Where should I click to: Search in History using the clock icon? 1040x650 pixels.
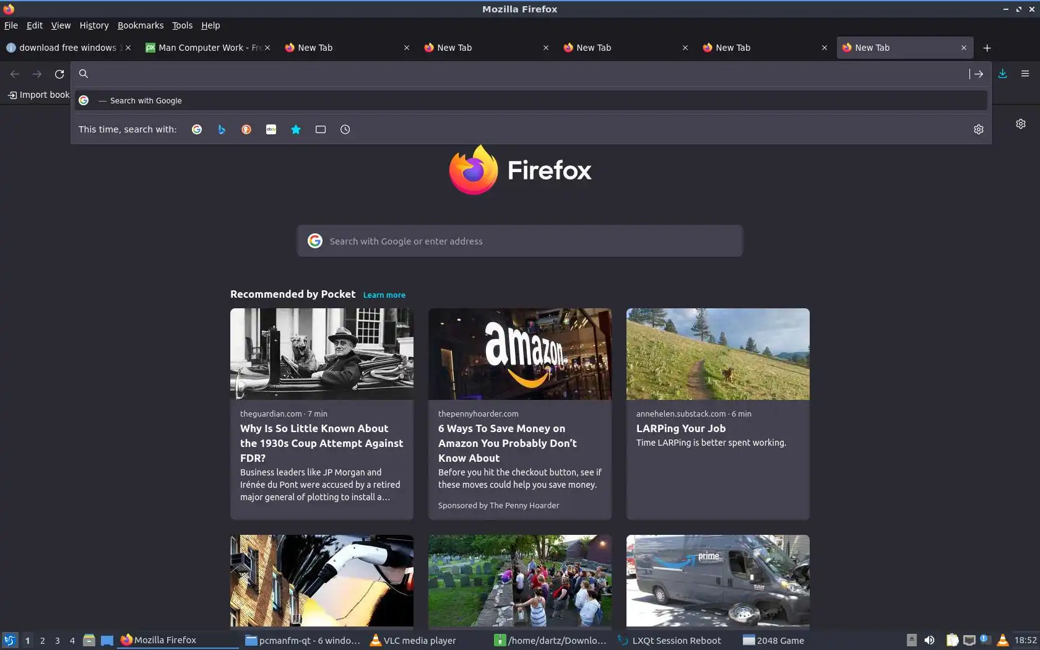345,129
